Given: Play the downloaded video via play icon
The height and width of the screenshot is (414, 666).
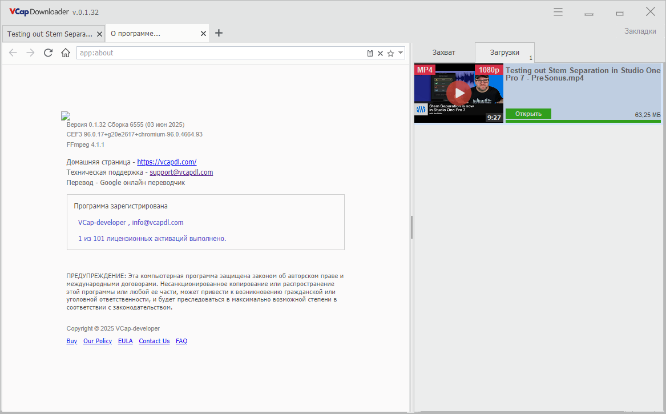Looking at the screenshot, I should 459,93.
